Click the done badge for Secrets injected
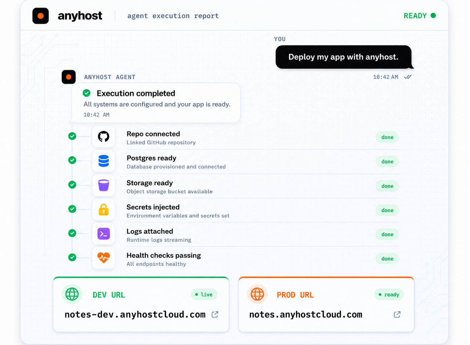 pyautogui.click(x=387, y=210)
